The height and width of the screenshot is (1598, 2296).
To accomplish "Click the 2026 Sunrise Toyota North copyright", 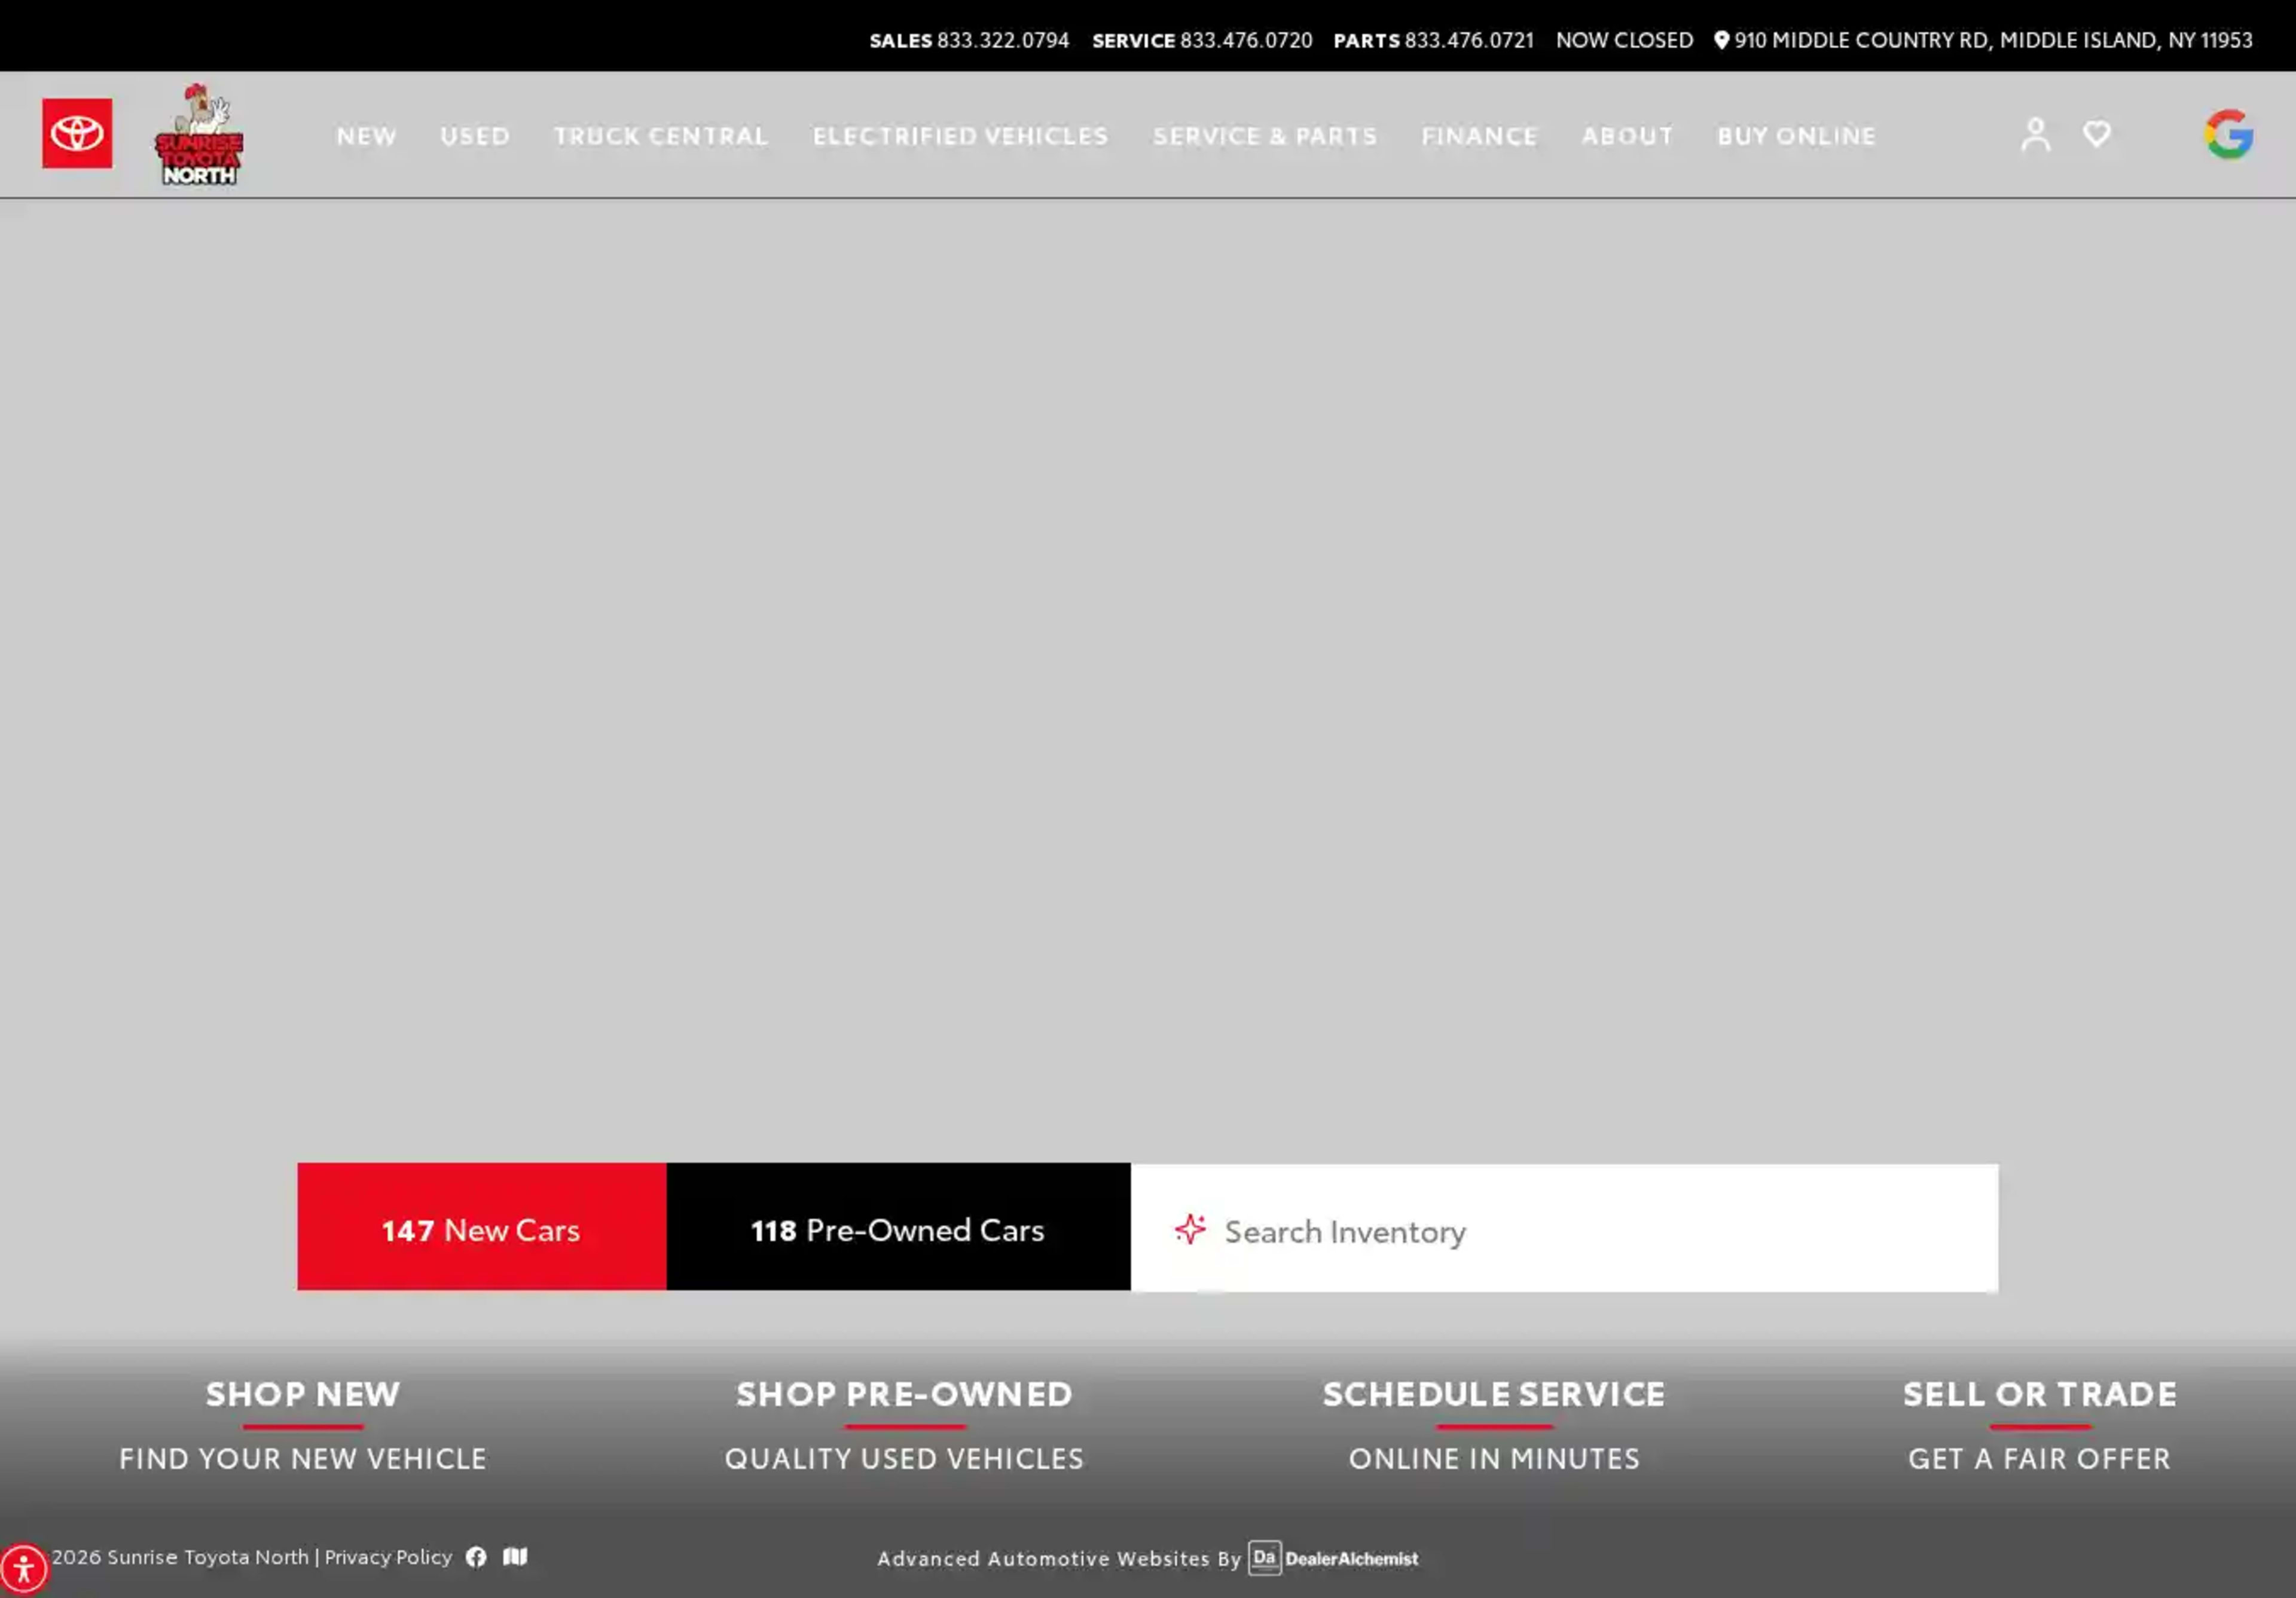I will [x=180, y=1557].
